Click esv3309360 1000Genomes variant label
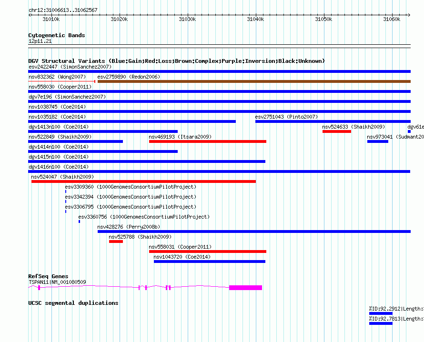Image resolution: width=424 pixels, height=342 pixels. [131, 187]
